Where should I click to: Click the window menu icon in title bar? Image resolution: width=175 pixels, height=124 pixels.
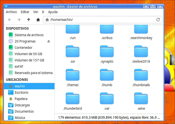6,7
